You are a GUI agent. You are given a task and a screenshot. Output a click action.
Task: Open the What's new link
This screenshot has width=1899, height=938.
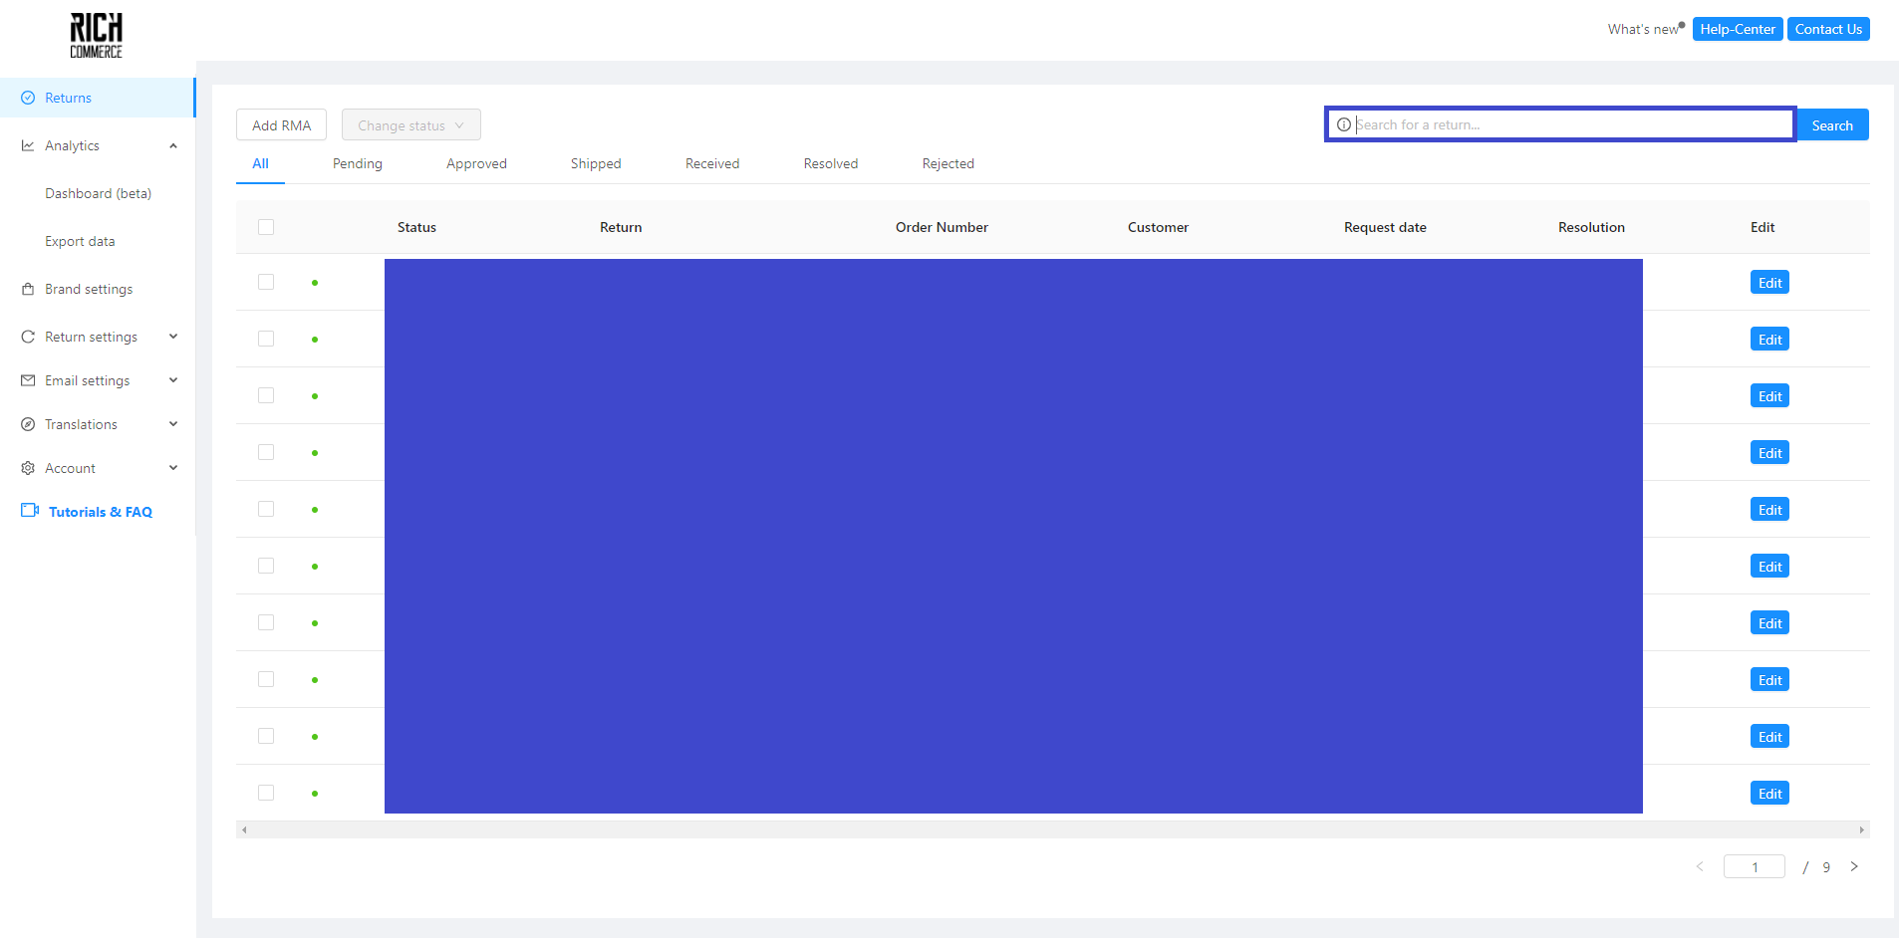(x=1643, y=29)
